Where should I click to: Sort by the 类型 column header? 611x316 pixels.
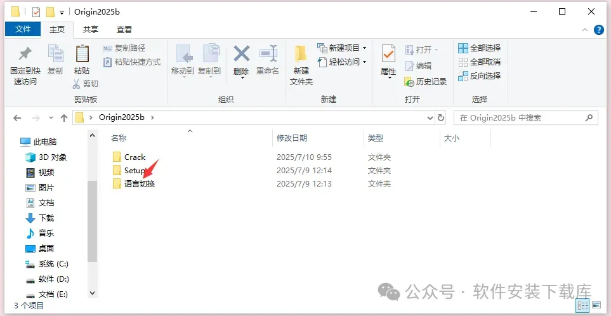376,138
